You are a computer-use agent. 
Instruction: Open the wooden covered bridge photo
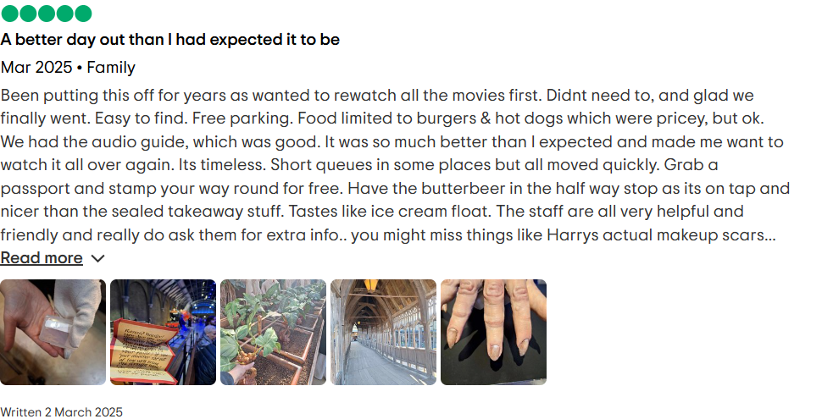click(x=383, y=332)
